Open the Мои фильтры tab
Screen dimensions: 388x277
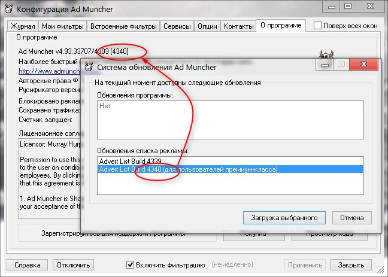(63, 26)
